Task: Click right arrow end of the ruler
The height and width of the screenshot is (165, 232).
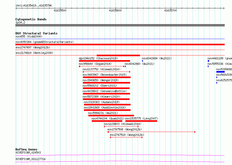Action: [x=224, y=8]
